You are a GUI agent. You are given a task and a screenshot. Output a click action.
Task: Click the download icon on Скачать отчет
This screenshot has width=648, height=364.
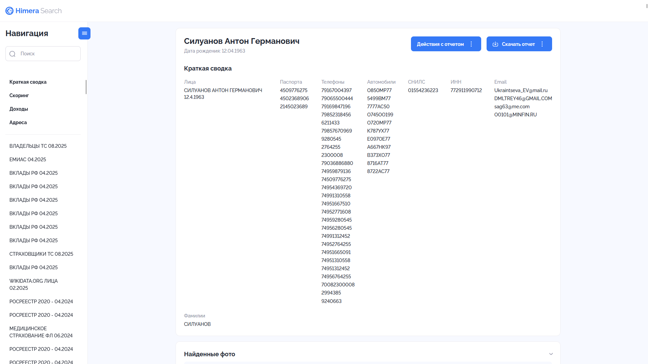coord(495,44)
